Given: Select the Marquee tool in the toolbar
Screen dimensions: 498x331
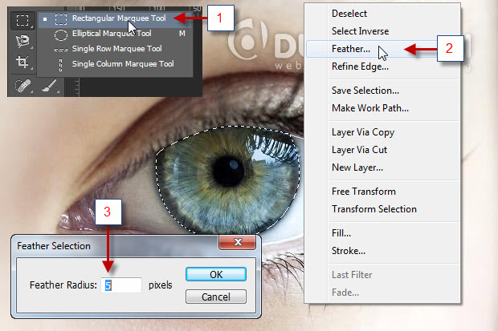Looking at the screenshot, I should [x=22, y=21].
